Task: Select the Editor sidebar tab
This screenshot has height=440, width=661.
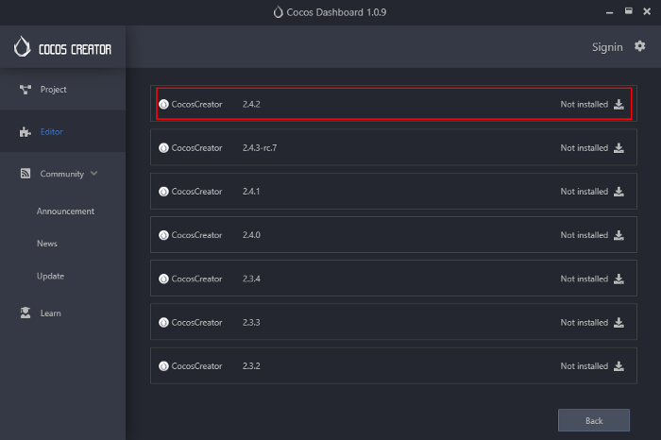Action: (x=51, y=132)
